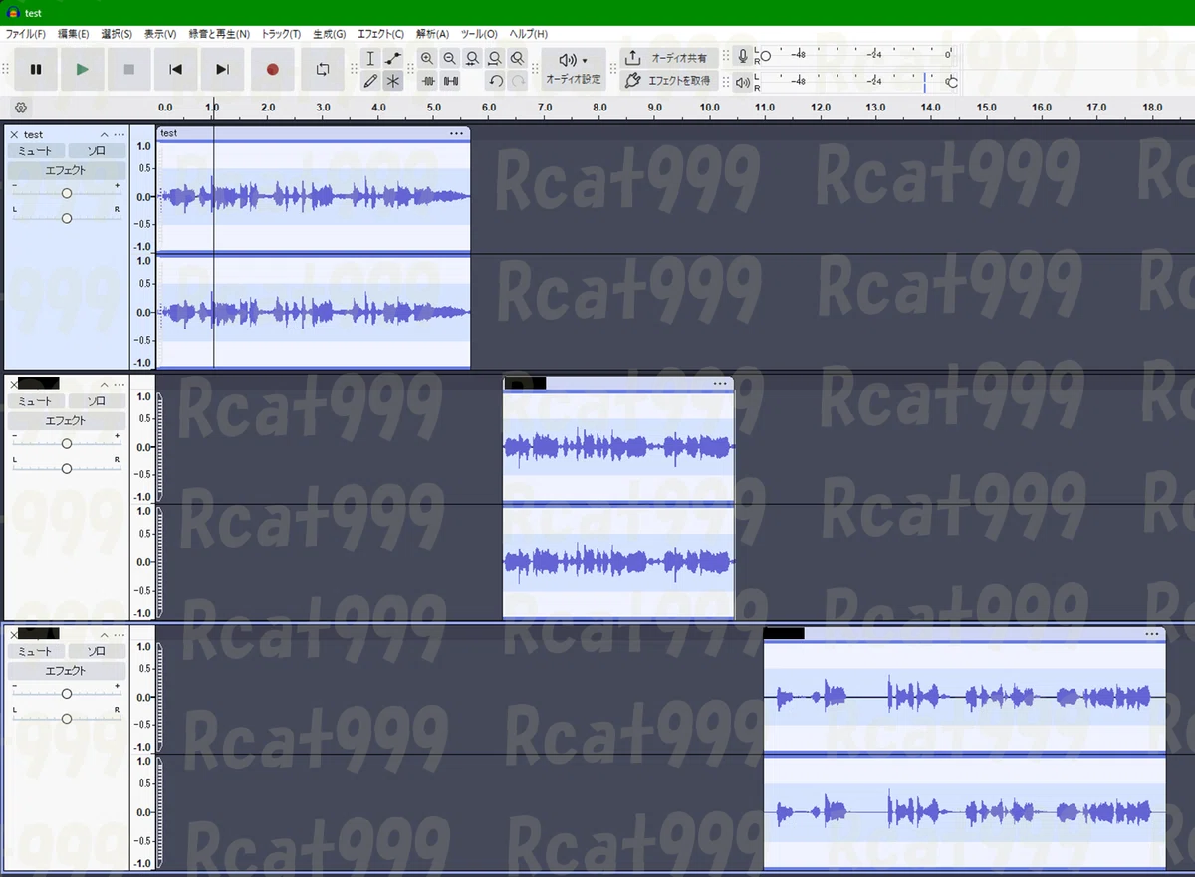Redo the last undone action
The image size is (1195, 877).
518,81
